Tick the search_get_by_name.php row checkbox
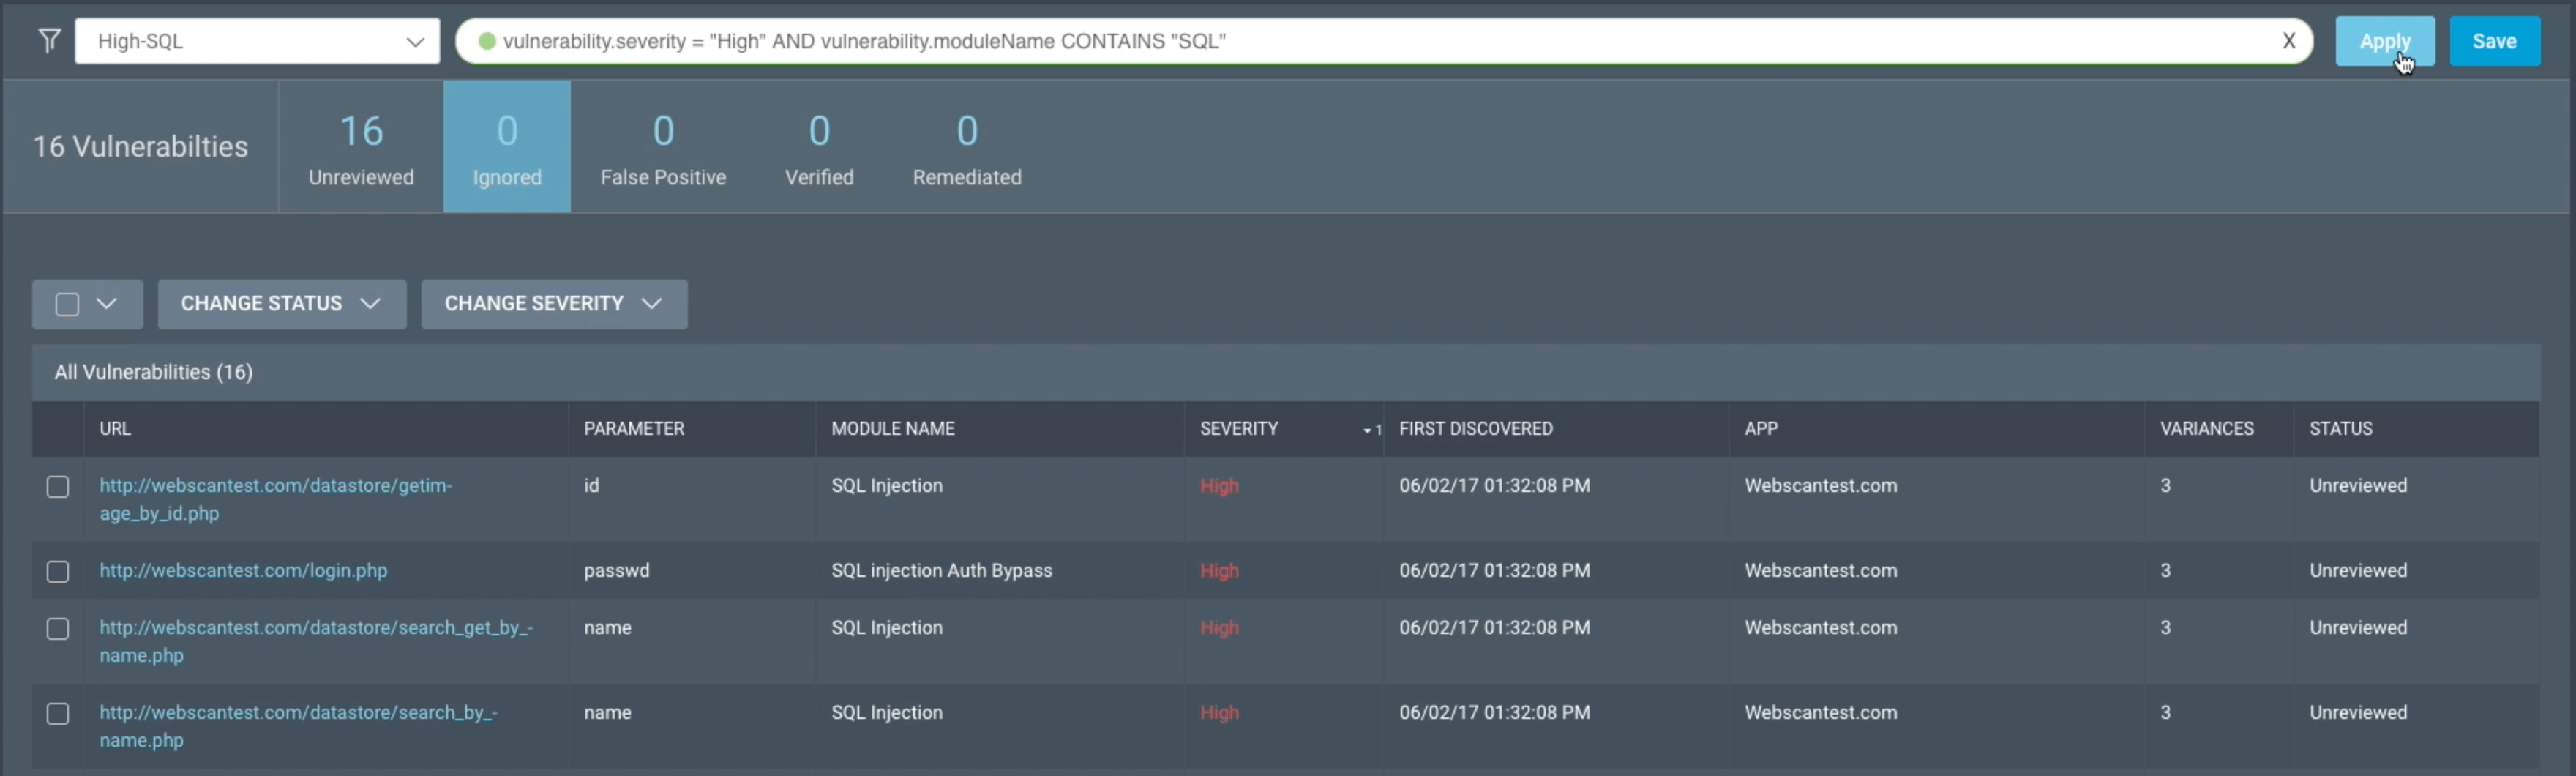Viewport: 2576px width, 776px height. click(58, 629)
